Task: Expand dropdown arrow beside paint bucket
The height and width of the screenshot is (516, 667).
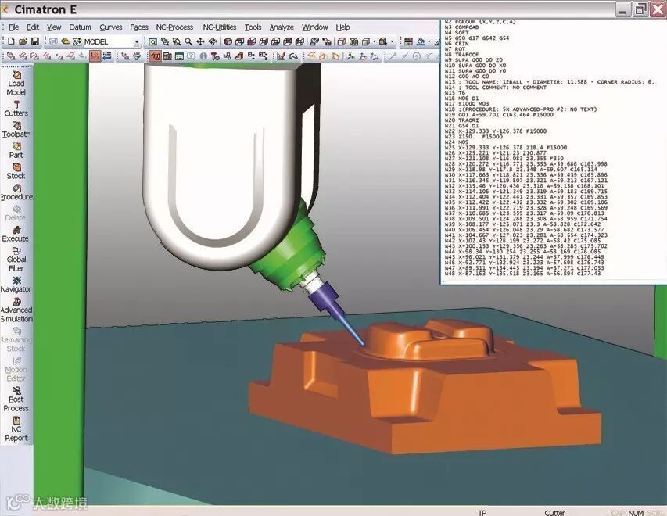Action: click(429, 41)
